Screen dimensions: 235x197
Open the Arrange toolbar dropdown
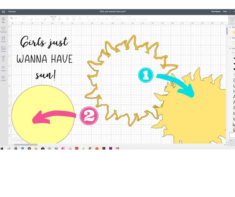point(74,19)
